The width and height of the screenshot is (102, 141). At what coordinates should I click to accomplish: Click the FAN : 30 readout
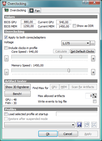(11, 103)
